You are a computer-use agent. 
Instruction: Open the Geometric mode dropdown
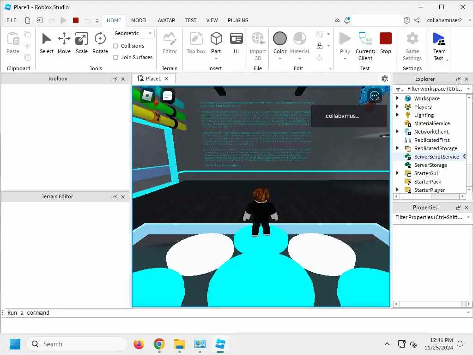tap(133, 33)
